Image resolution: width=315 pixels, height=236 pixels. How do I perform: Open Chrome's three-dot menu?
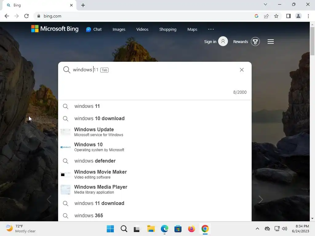308,16
